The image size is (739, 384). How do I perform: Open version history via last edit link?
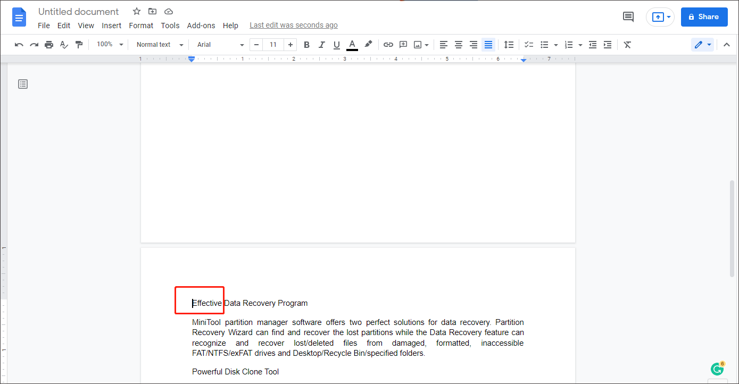pyautogui.click(x=293, y=25)
